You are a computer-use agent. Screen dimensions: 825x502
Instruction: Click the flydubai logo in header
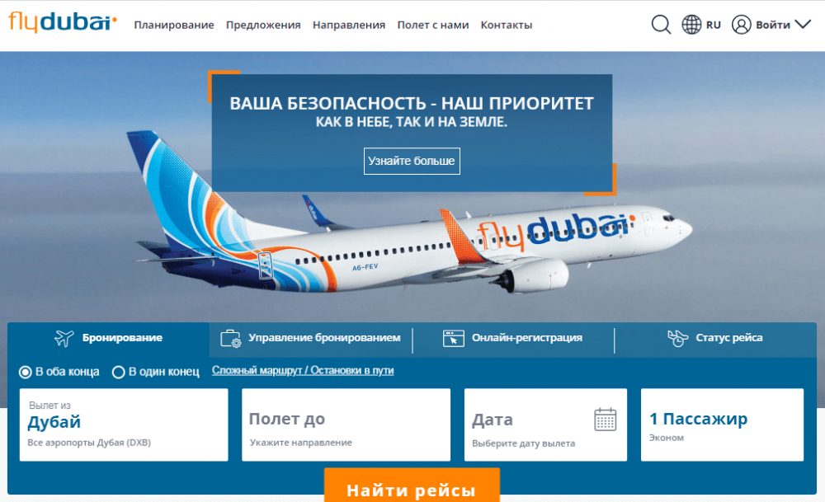63,22
